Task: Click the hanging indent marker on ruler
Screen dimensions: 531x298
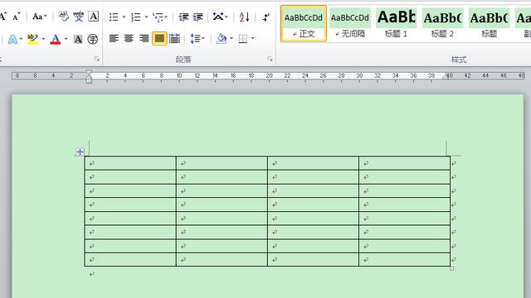Action: click(89, 77)
